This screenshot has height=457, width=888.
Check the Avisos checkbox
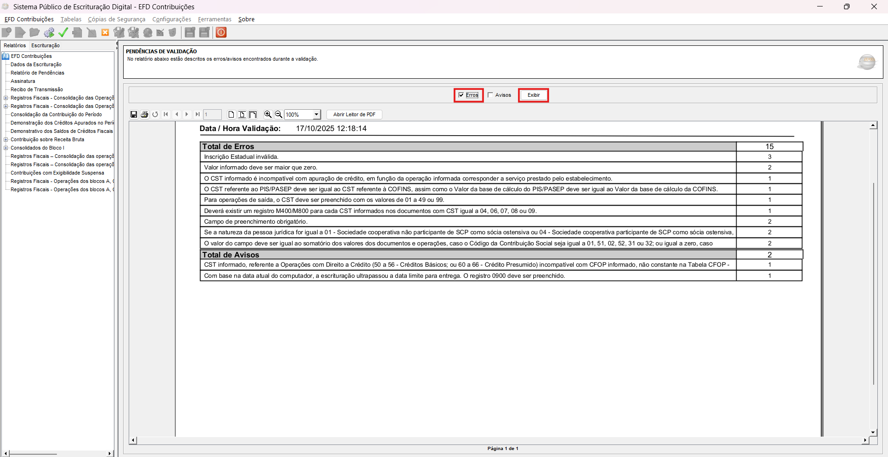pyautogui.click(x=490, y=95)
